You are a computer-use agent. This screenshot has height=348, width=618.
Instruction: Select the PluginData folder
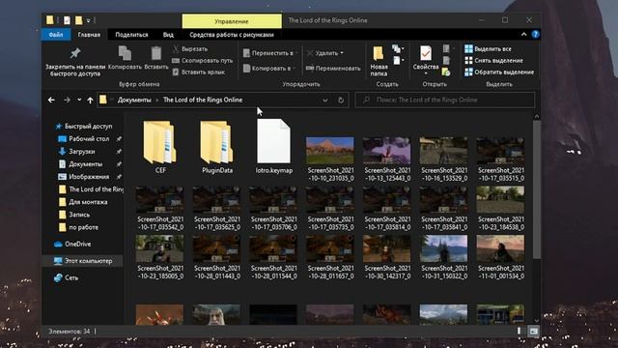tap(216, 147)
